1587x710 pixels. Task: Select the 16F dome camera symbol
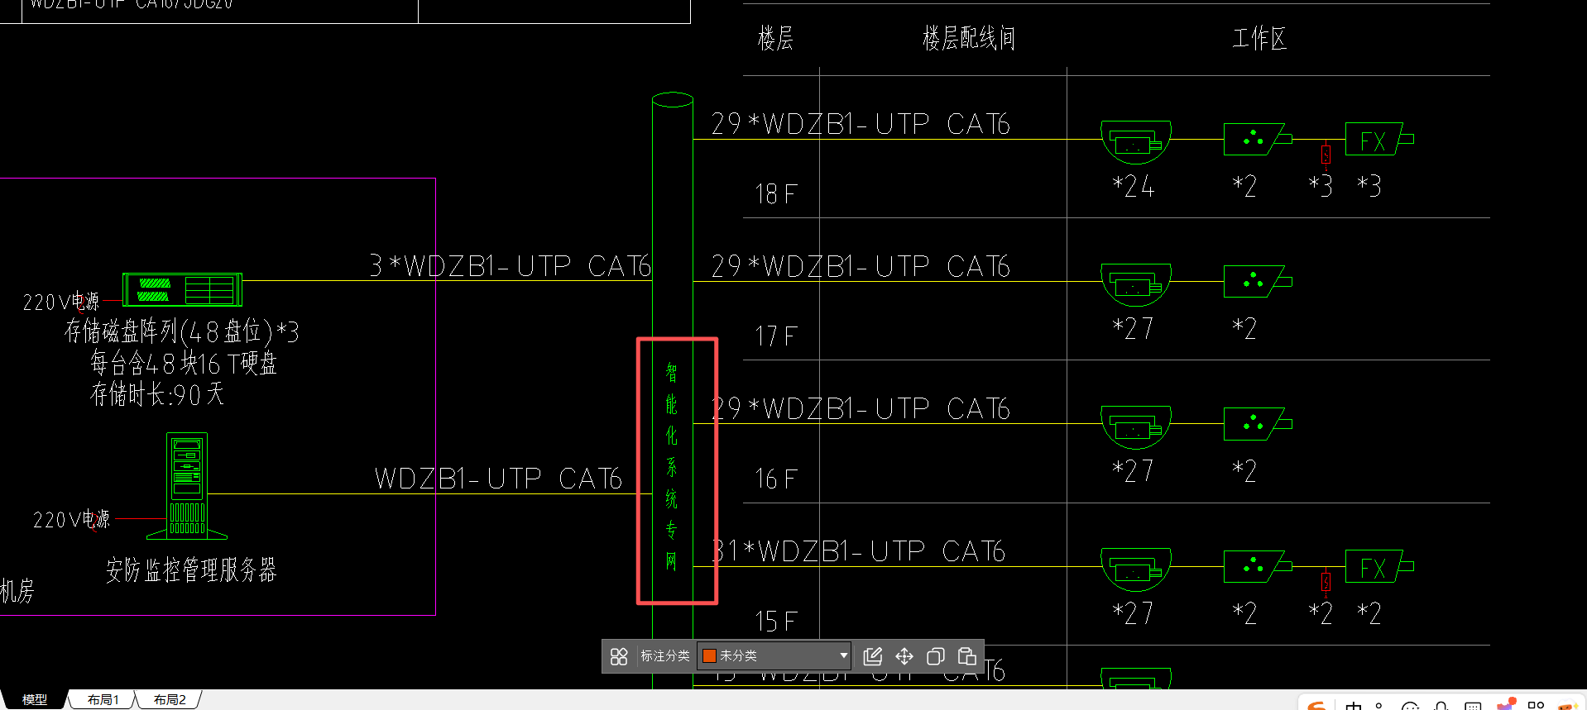tap(1135, 427)
